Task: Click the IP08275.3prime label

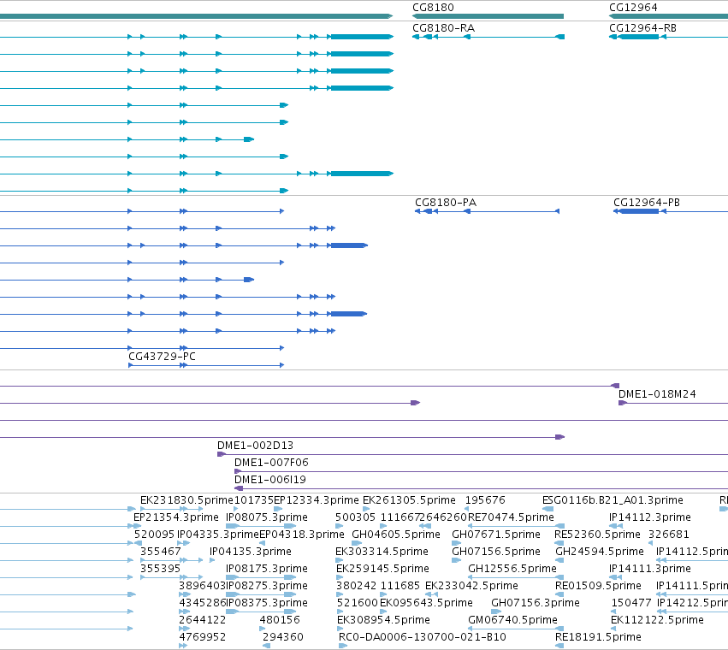Action: pyautogui.click(x=267, y=587)
